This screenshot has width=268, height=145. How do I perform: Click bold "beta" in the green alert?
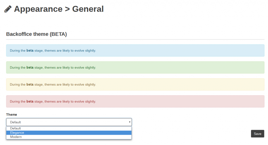[30, 68]
